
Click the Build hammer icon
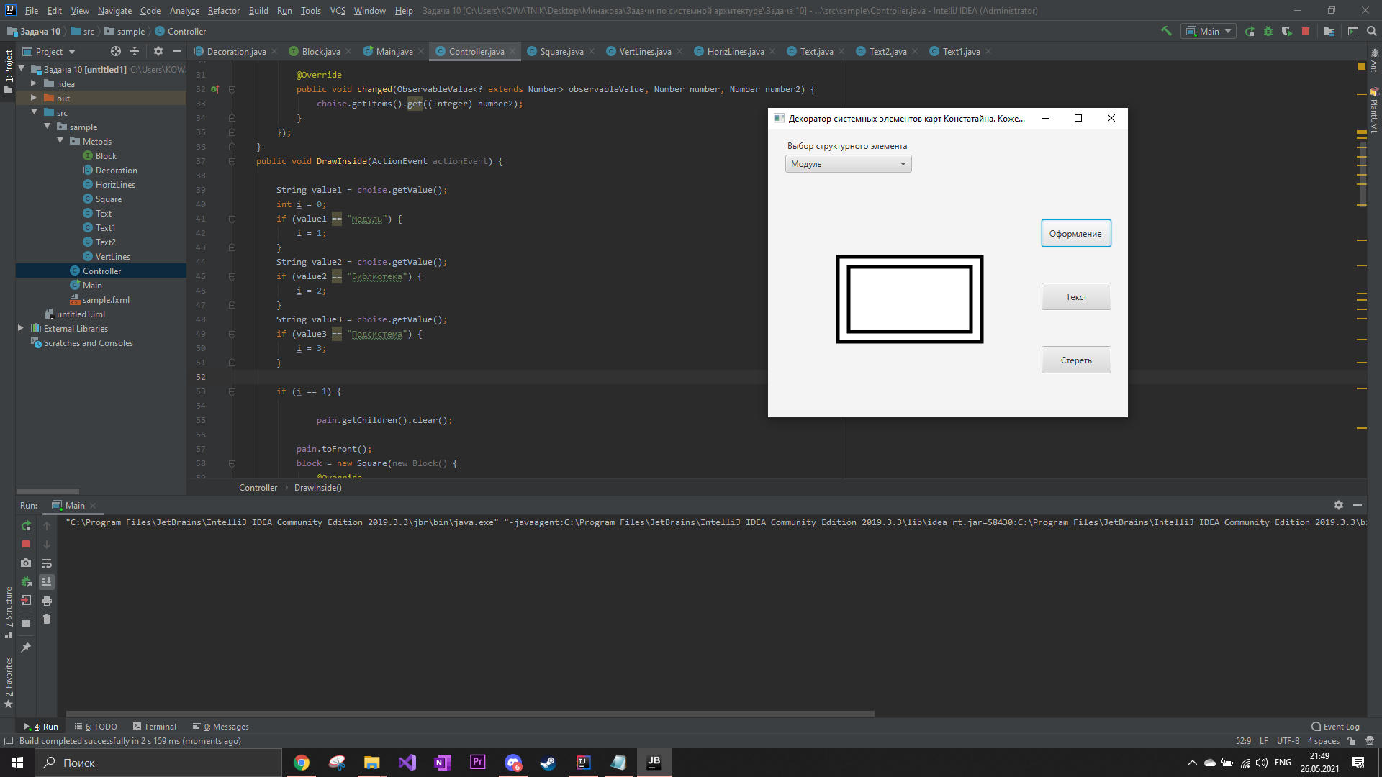tap(1166, 32)
